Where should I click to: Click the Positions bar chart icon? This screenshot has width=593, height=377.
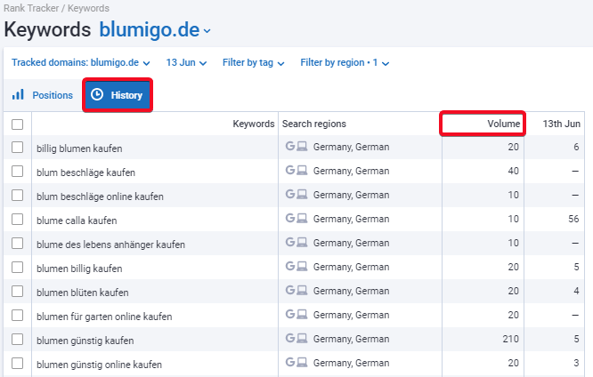[x=18, y=94]
